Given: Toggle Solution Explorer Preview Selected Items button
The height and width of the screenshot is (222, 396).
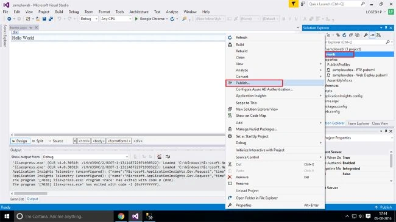Looking at the screenshot, I should click(372, 35).
